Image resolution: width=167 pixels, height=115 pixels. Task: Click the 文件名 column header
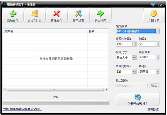(45, 31)
